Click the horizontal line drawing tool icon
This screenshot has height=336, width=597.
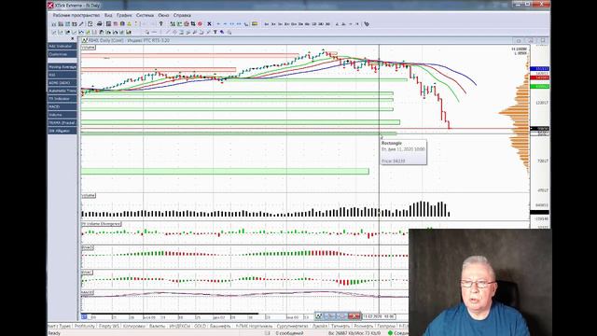coord(154,33)
